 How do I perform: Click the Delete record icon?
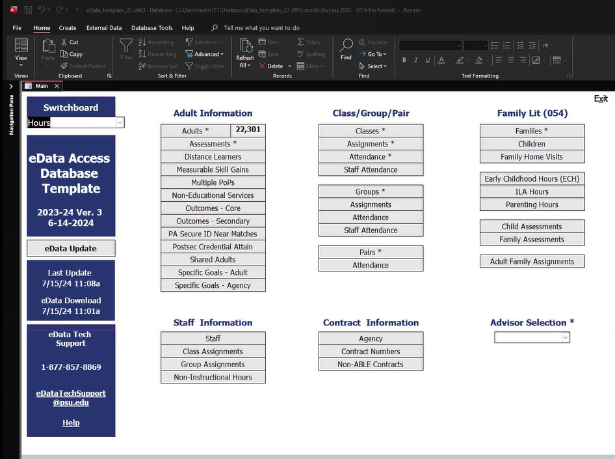click(x=262, y=66)
